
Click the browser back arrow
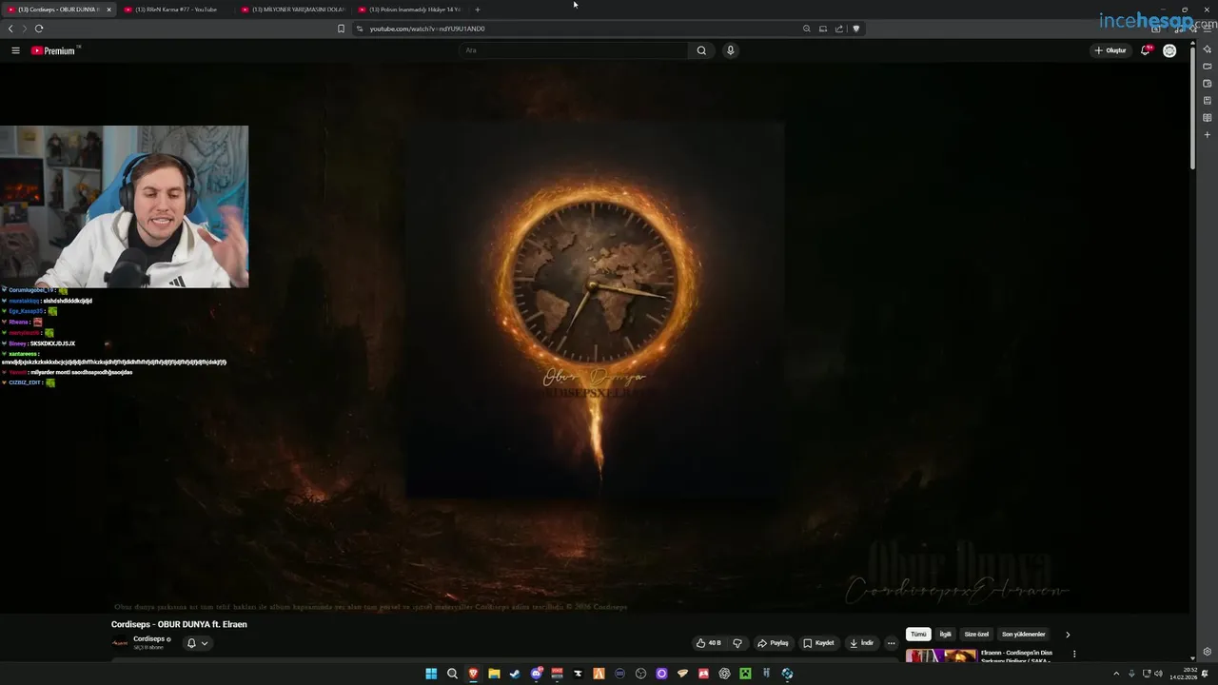(10, 29)
